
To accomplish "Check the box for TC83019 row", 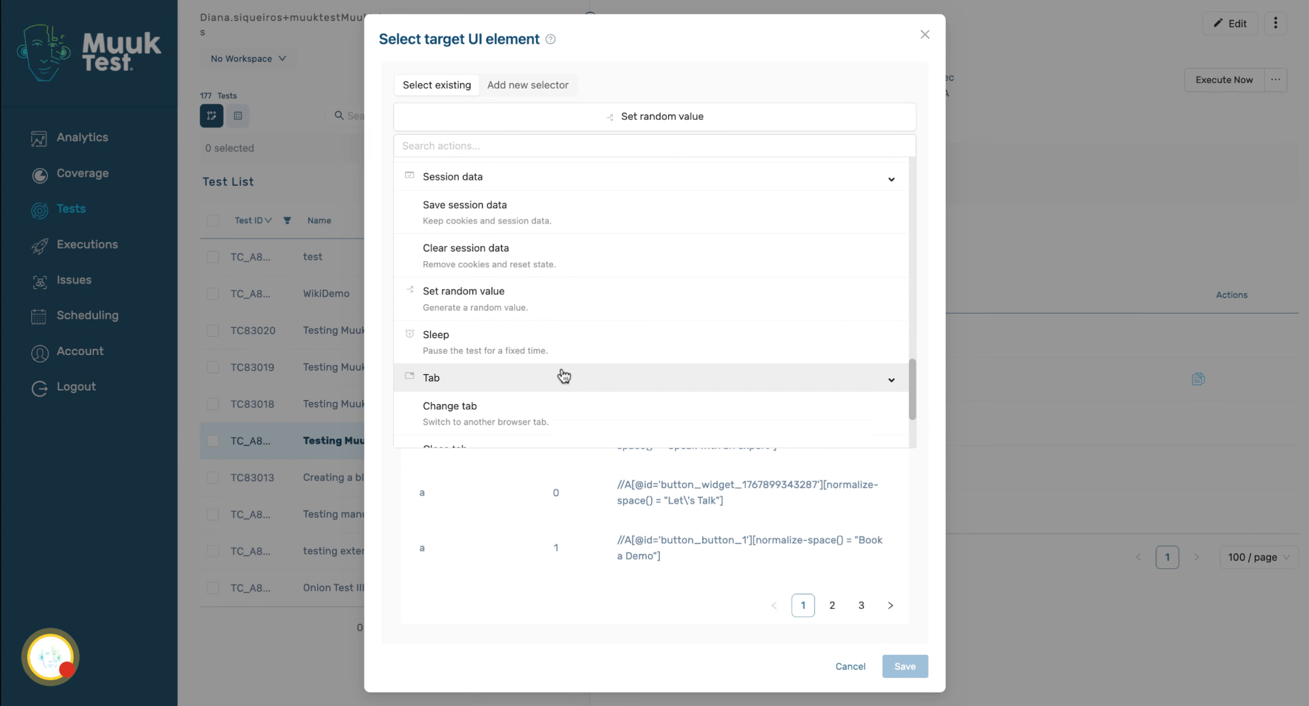I will click(213, 367).
